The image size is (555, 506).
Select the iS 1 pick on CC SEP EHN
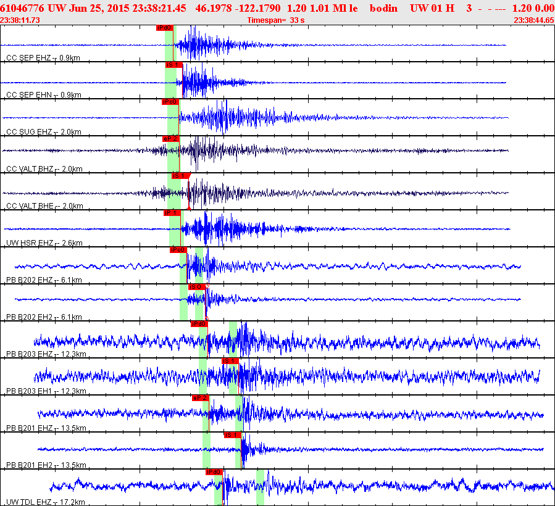point(173,65)
